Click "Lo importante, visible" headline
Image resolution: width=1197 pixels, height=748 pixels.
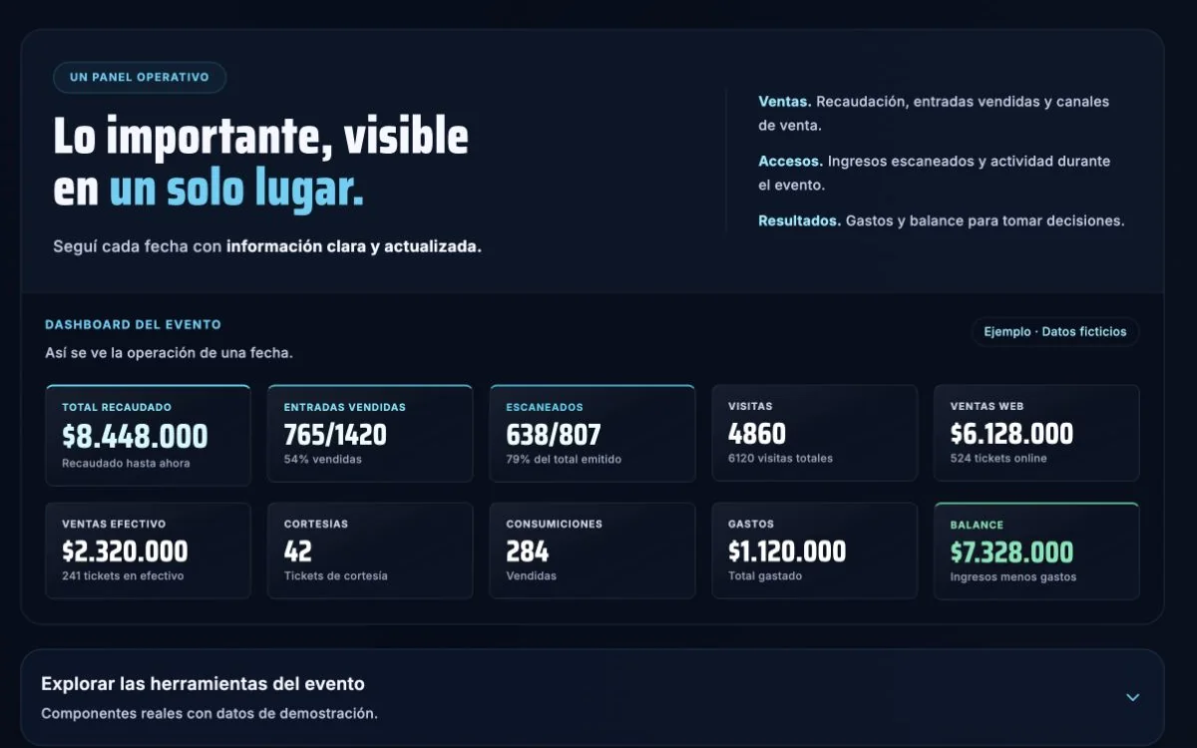pos(260,137)
